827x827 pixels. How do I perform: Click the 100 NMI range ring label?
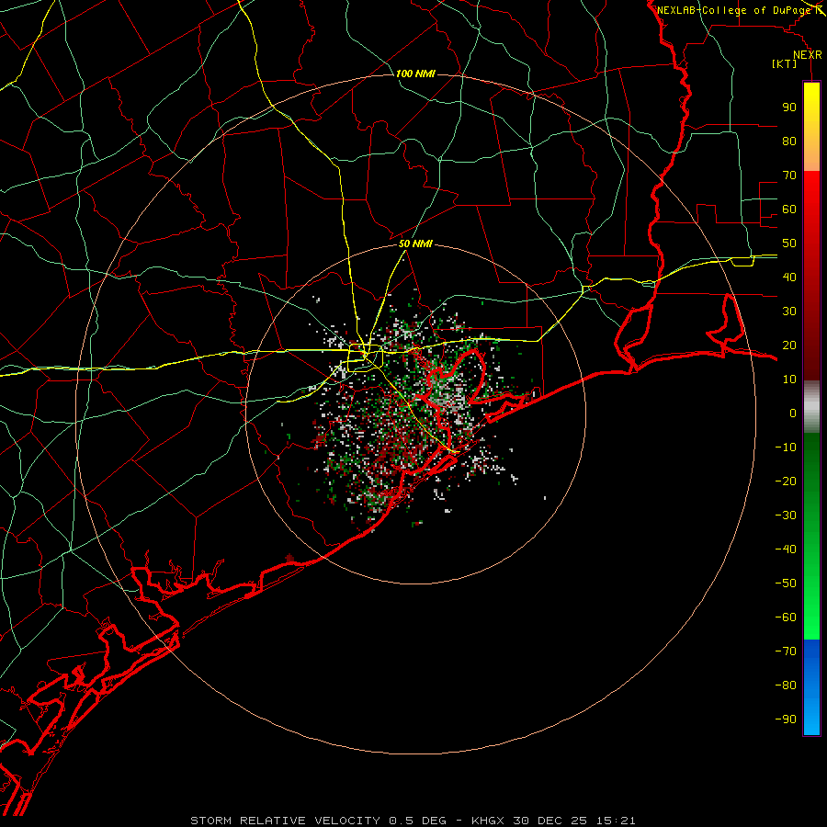(x=415, y=74)
